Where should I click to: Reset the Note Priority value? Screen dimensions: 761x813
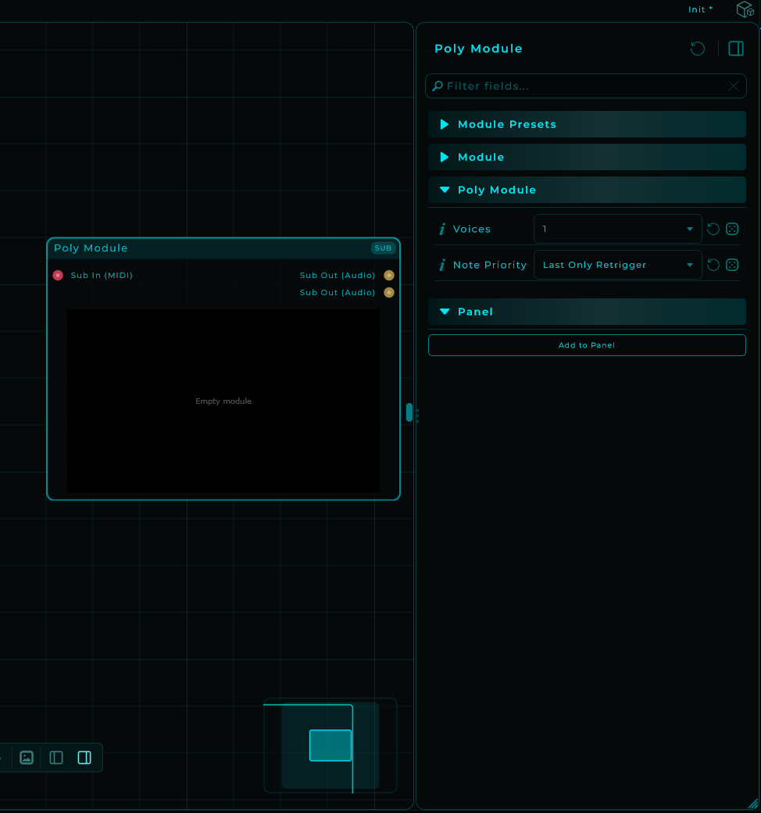click(713, 265)
